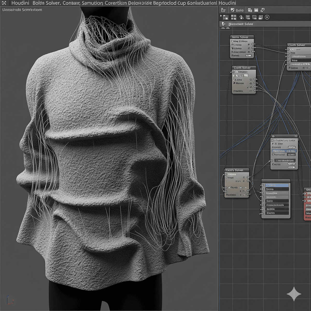Toggle the top input port of the untitled list node
Screen dimensions: 311x311
pyautogui.click(x=262, y=185)
